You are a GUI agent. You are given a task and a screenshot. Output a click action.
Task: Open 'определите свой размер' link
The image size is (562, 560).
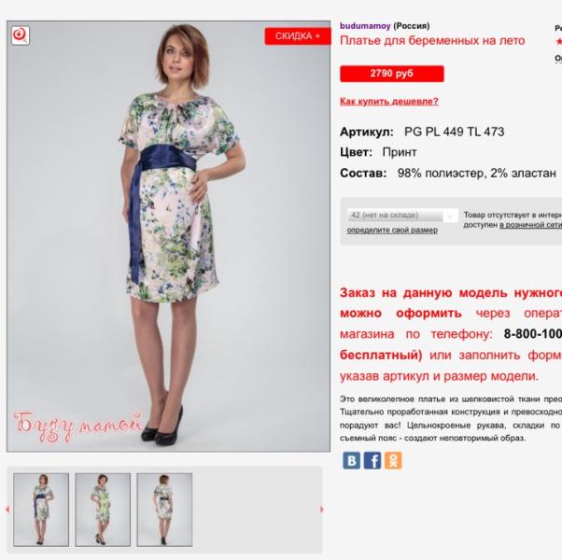(x=392, y=230)
